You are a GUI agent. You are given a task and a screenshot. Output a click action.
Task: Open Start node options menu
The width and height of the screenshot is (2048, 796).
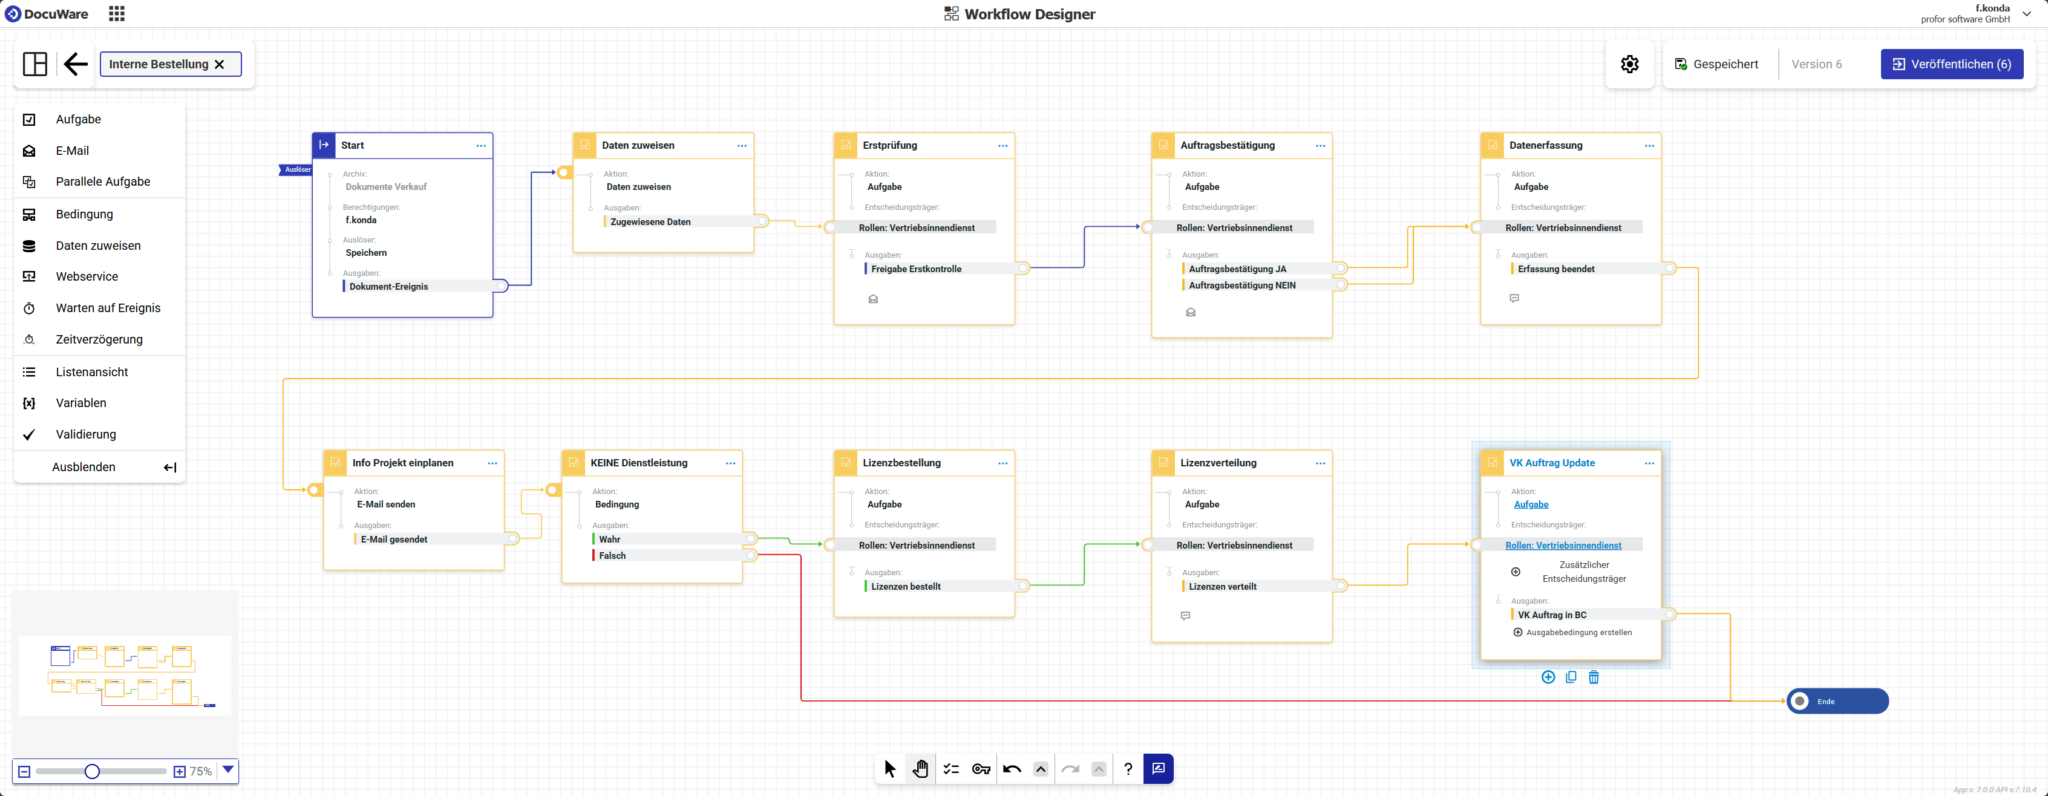[x=481, y=146]
